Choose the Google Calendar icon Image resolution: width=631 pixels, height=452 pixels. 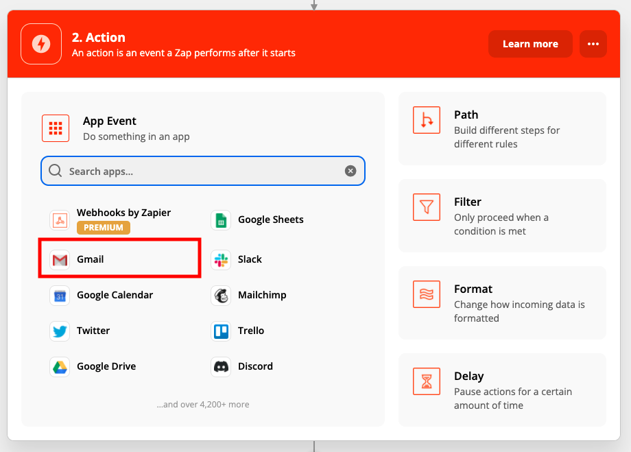coord(60,296)
